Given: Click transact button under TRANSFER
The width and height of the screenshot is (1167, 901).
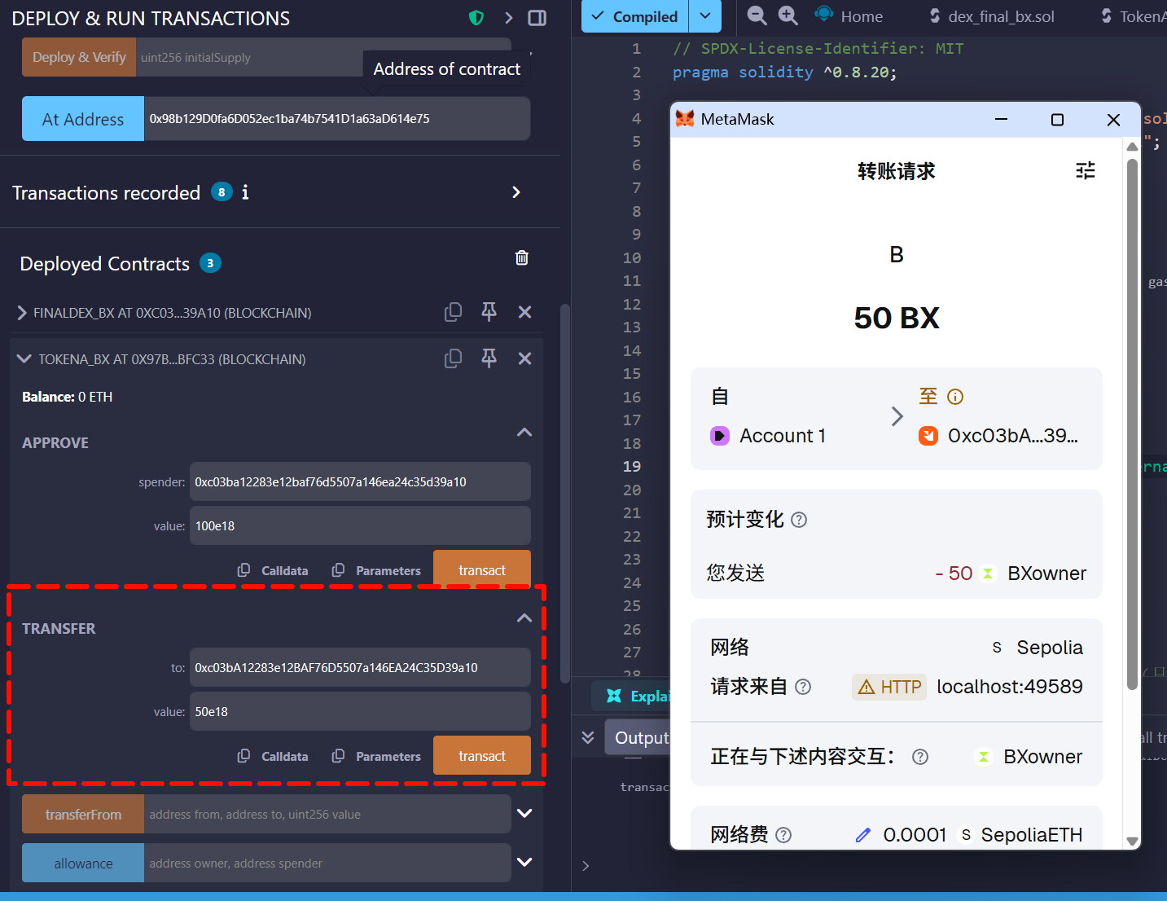Looking at the screenshot, I should click(481, 756).
